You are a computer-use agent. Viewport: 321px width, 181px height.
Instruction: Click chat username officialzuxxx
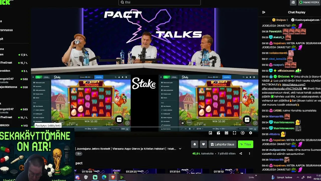(286, 71)
